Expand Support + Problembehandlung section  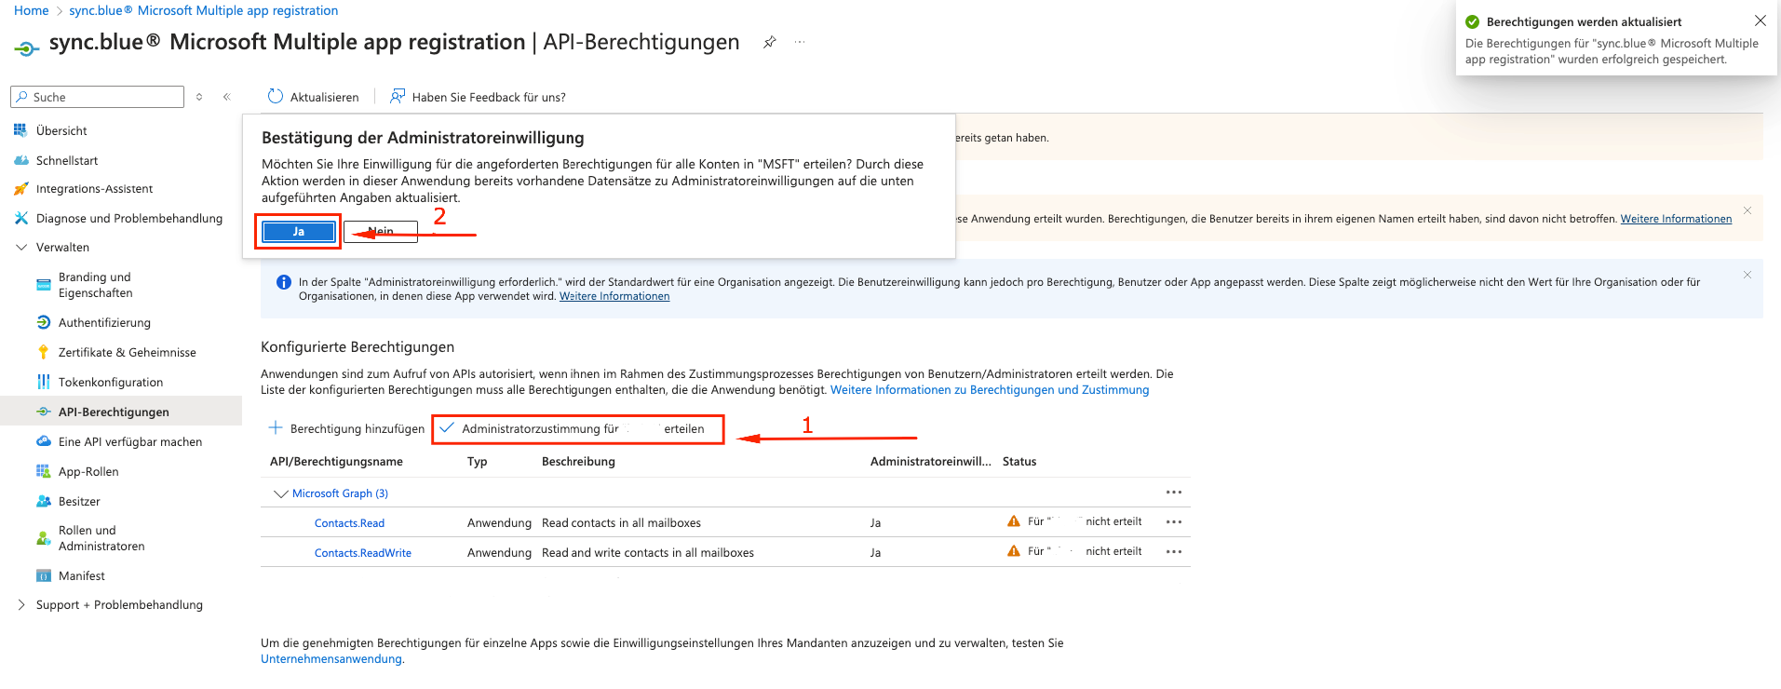tap(21, 605)
